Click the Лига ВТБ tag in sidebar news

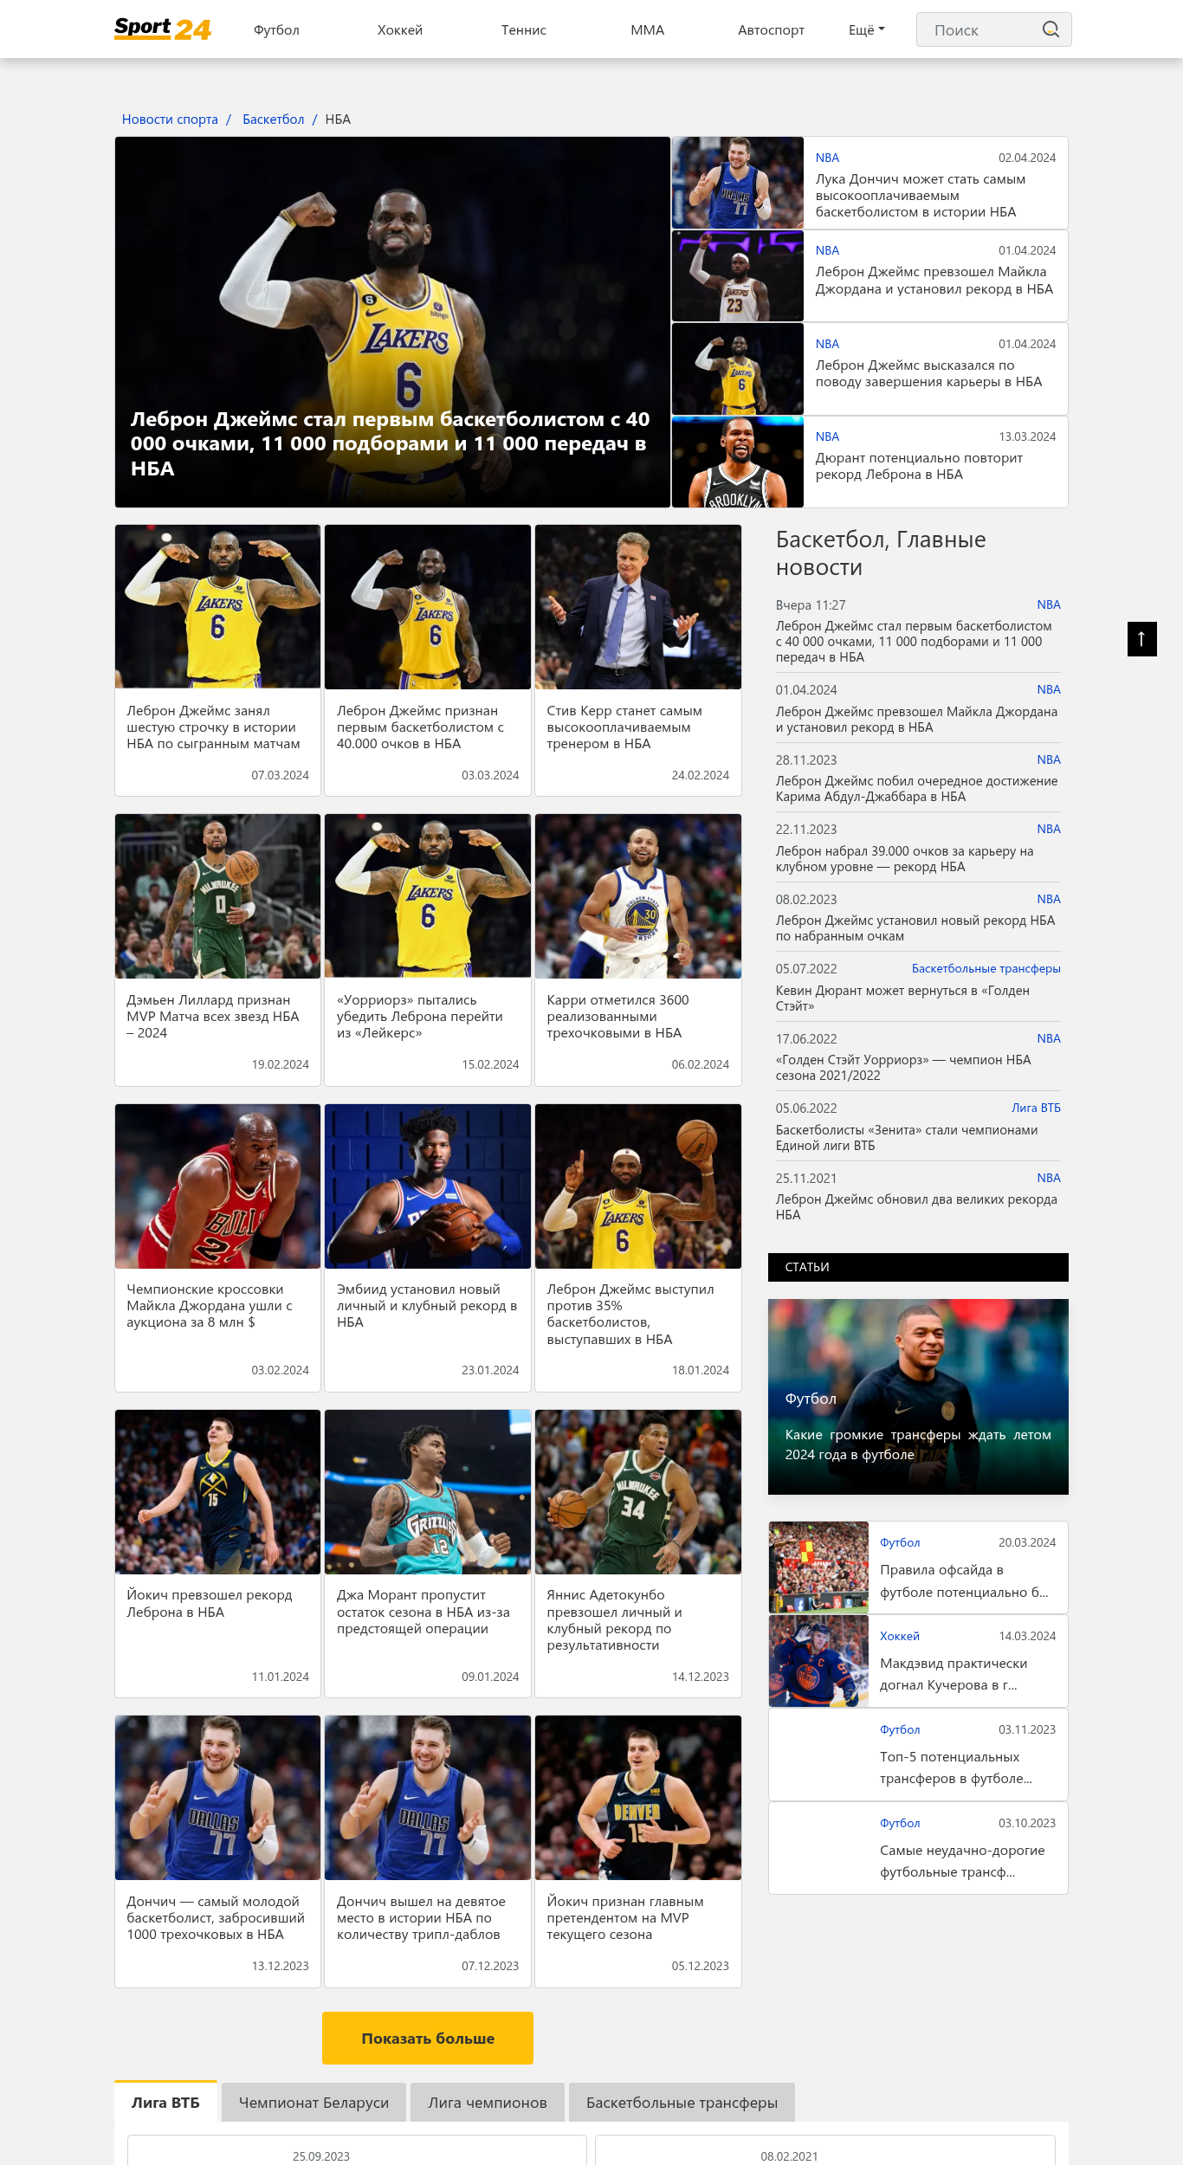click(1035, 1108)
